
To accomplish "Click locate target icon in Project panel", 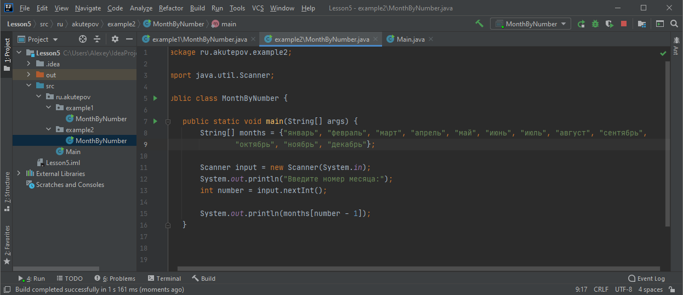I will [x=83, y=39].
